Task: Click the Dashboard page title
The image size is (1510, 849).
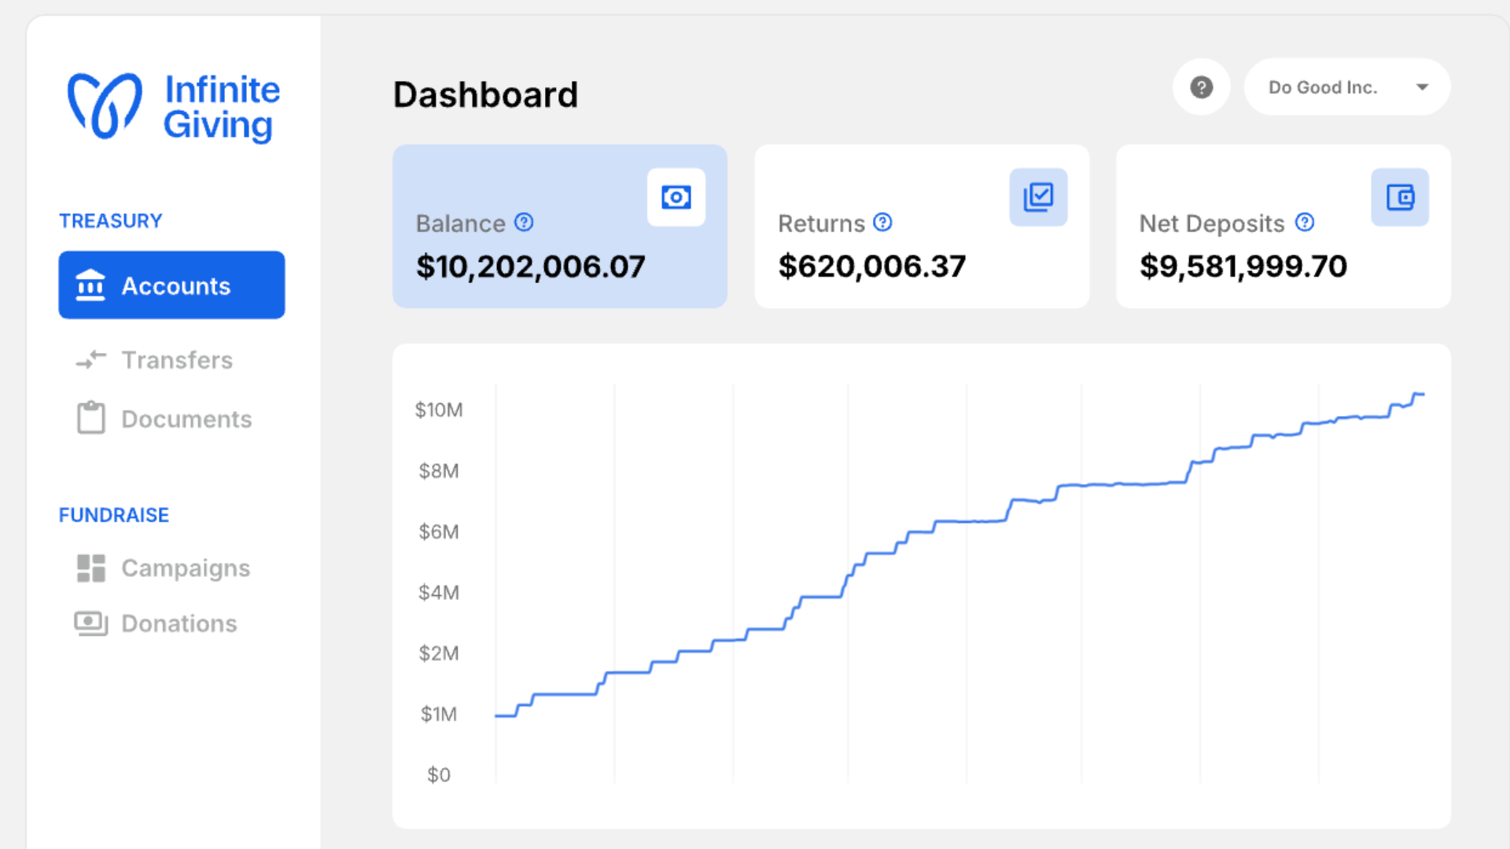Action: point(485,95)
